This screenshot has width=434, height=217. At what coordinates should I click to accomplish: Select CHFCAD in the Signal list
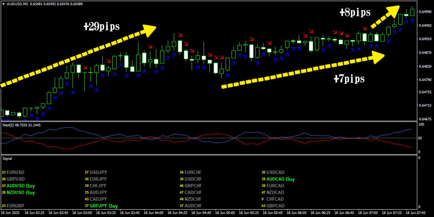pos(275,199)
